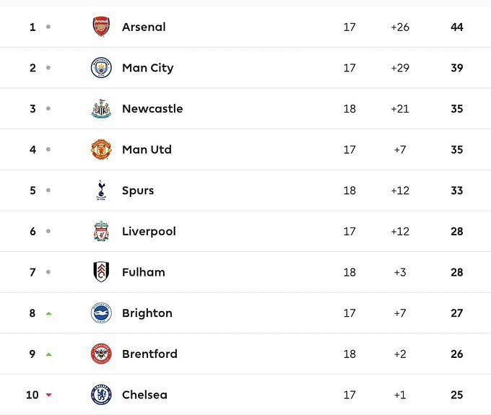491x415 pixels.
Task: Select the Fulham shield badge
Action: pyautogui.click(x=101, y=272)
